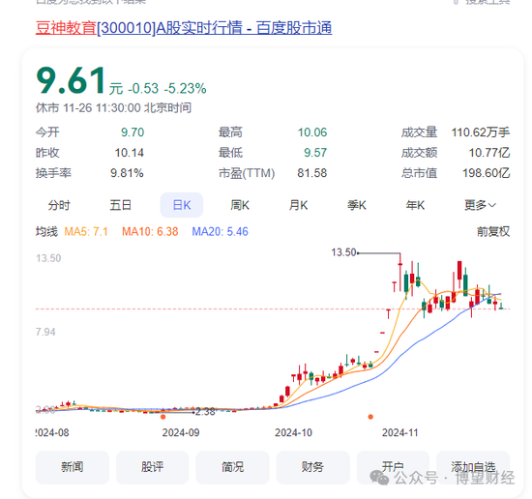532x499 pixels.
Task: Click the 新闻 button
Action: [73, 467]
